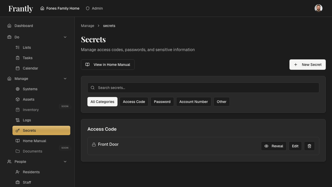Select the Dashboard home icon in sidebar
332x187 pixels.
coord(9,26)
